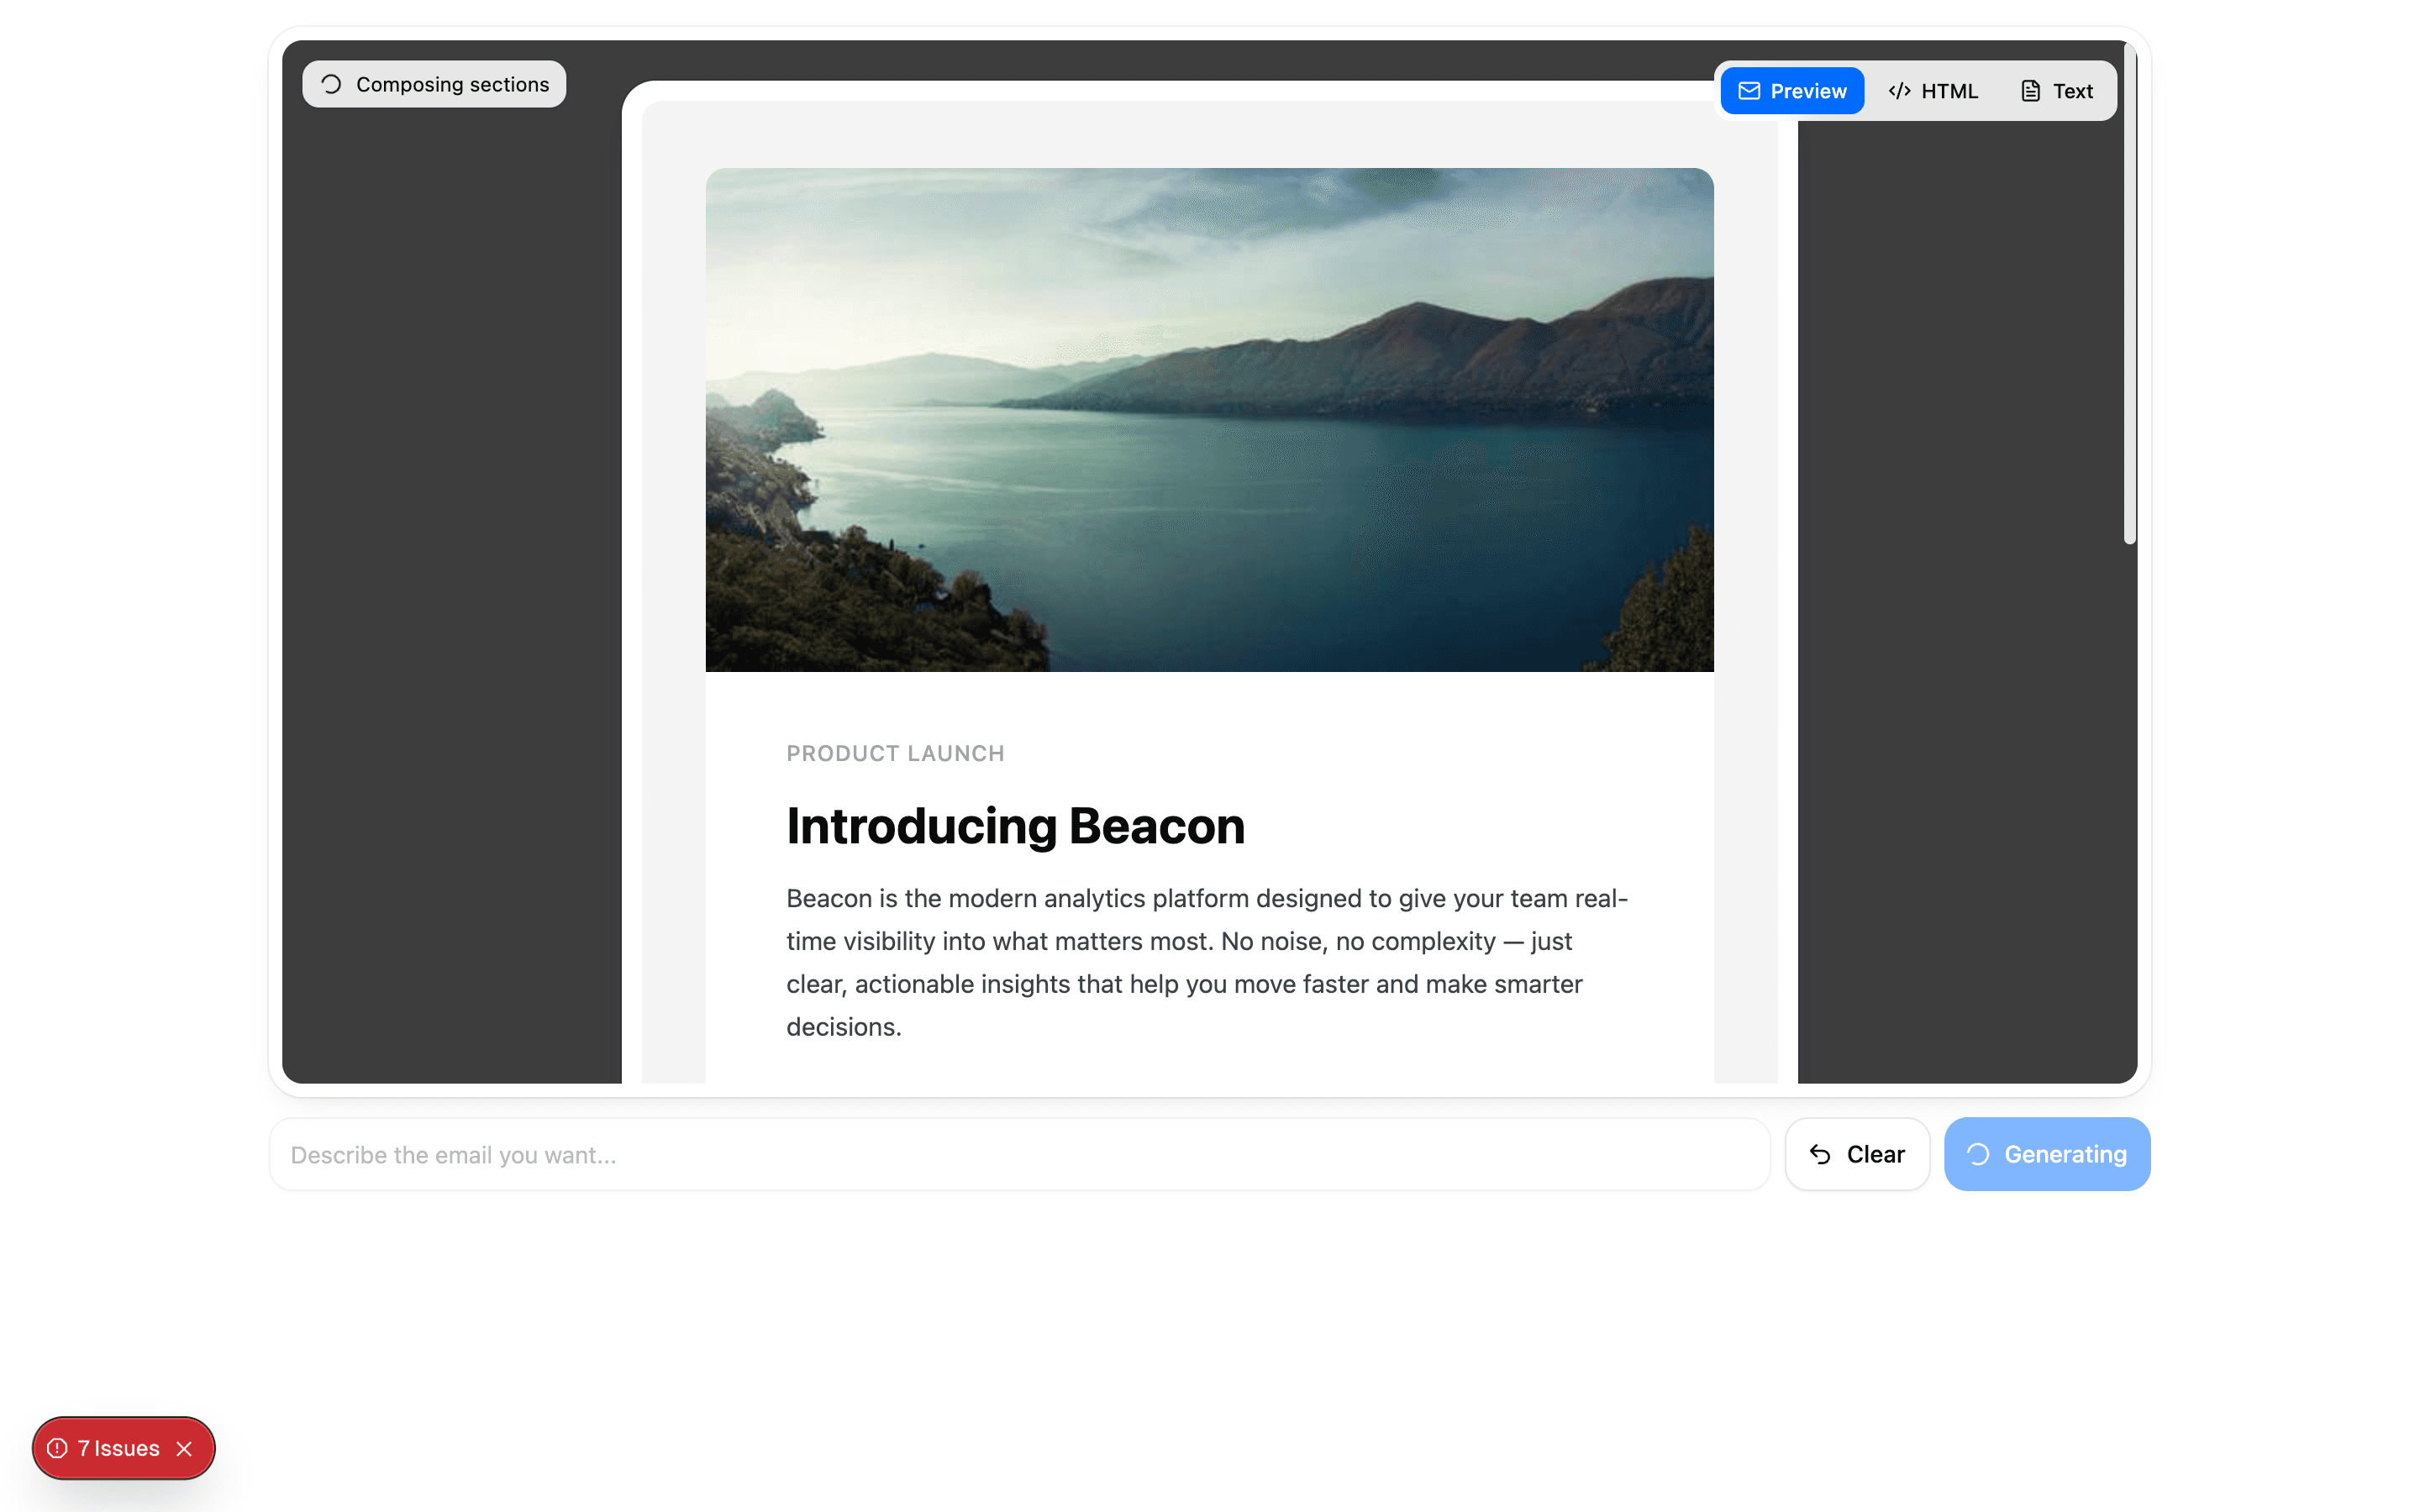Click the lake landscape hero image

(1209, 420)
